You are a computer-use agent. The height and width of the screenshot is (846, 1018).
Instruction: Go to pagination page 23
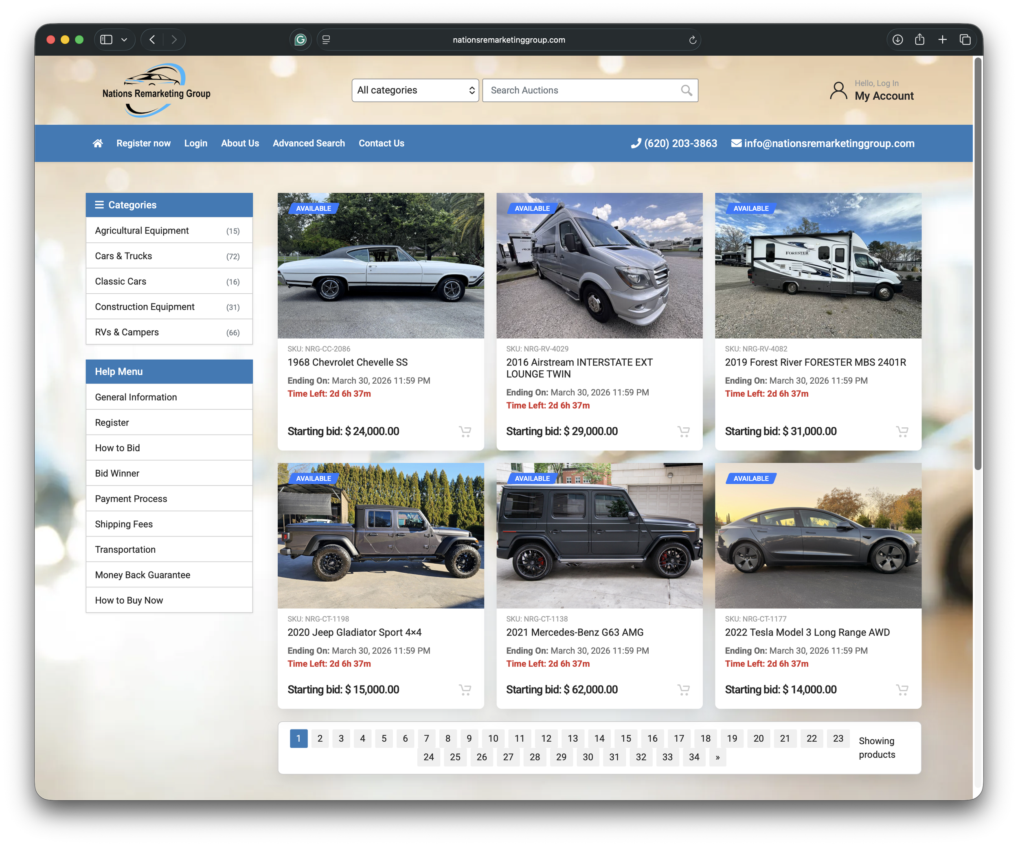pyautogui.click(x=838, y=738)
